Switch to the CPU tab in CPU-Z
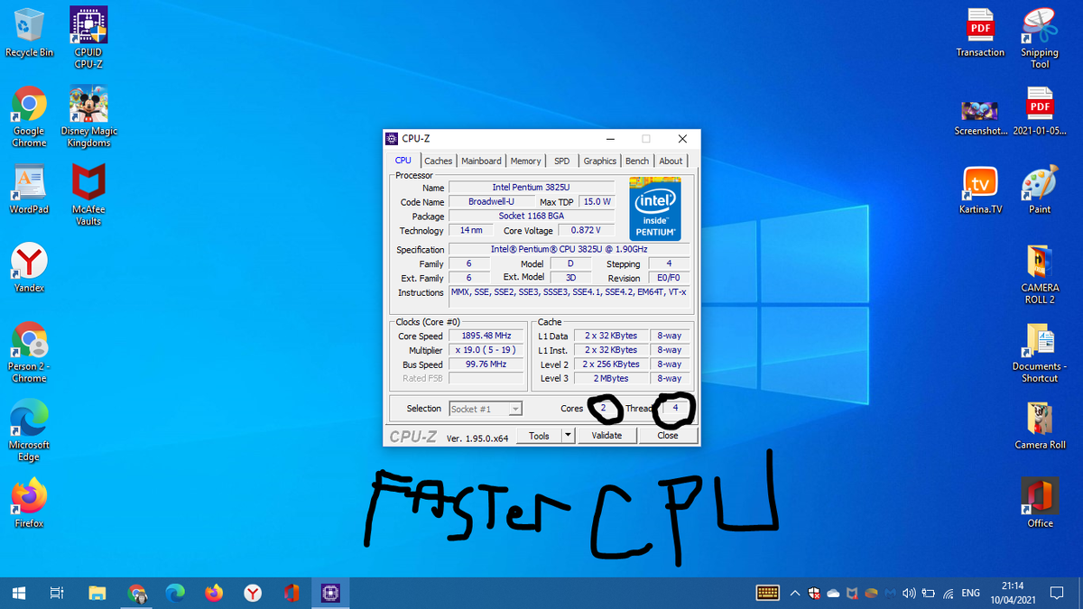1083x609 pixels. (403, 161)
